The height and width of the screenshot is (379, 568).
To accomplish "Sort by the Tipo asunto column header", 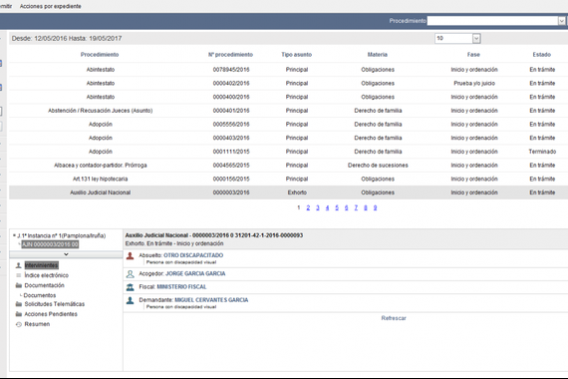I will pyautogui.click(x=296, y=55).
